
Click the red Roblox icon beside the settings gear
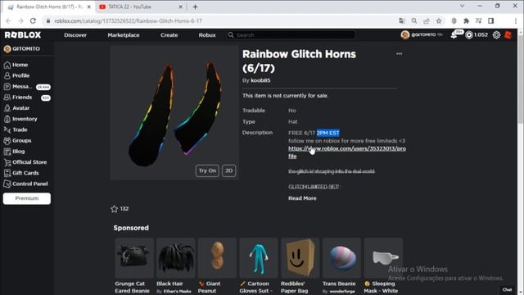click(x=508, y=34)
